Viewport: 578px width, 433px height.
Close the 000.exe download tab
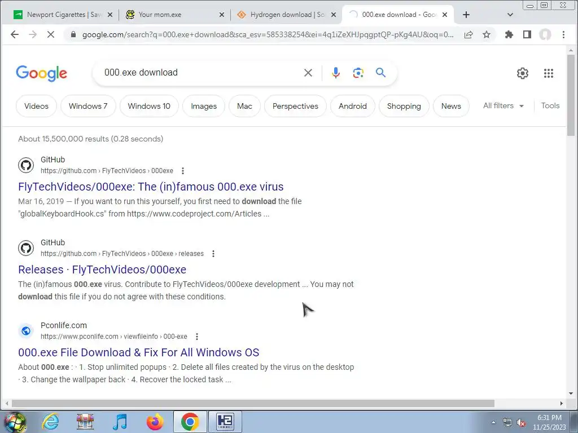coord(445,15)
